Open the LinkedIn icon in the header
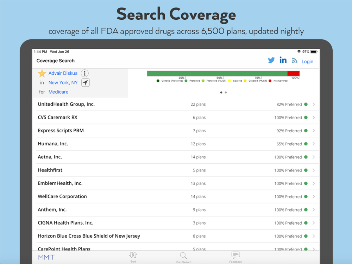 (x=283, y=60)
